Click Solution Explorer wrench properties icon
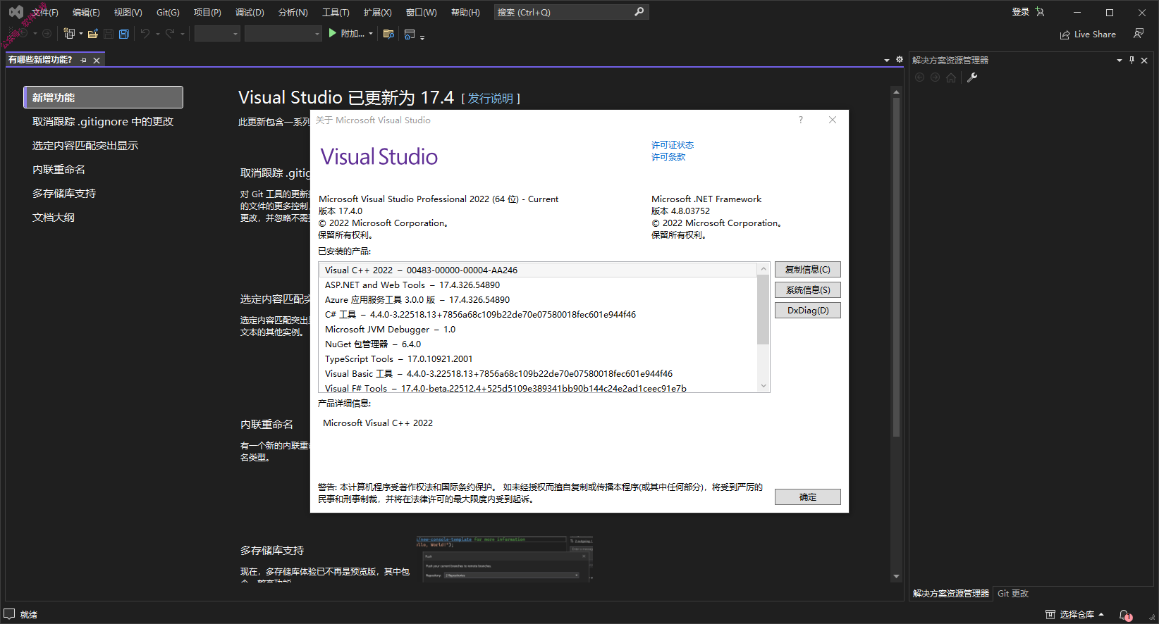Image resolution: width=1159 pixels, height=624 pixels. [x=972, y=77]
